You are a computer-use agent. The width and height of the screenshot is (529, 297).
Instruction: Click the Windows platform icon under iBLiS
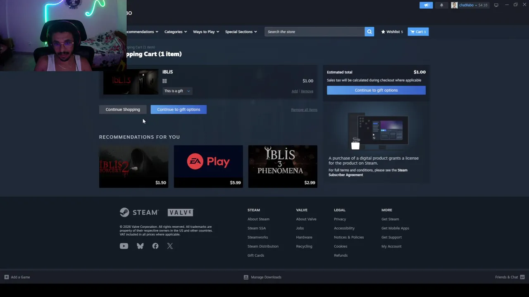[x=164, y=81]
